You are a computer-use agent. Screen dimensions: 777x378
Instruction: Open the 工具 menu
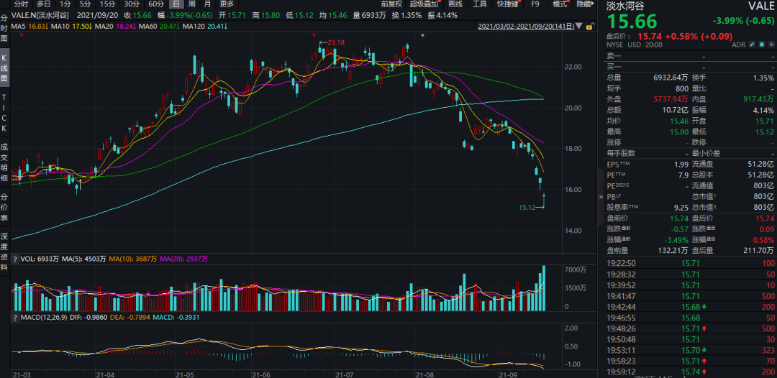pos(479,4)
